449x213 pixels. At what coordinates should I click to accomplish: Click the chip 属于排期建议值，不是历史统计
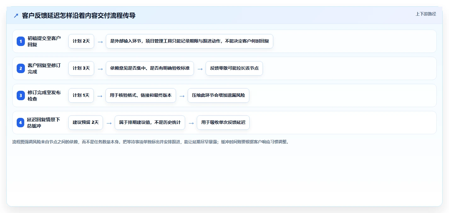[150, 123]
